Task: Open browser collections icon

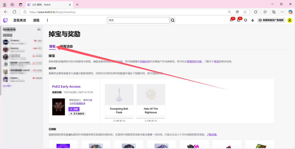Action: 274,12
